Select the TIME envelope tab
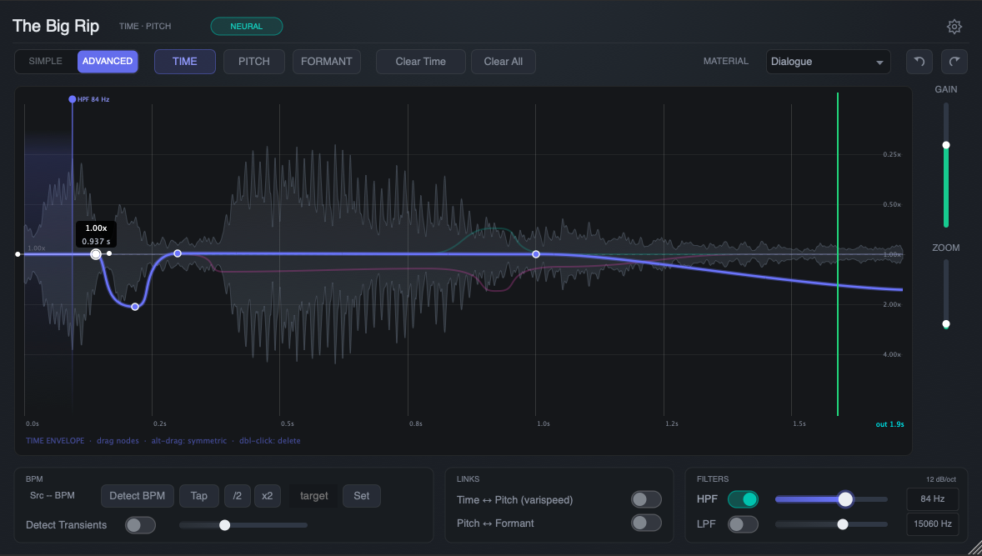Image resolution: width=982 pixels, height=556 pixels. tap(185, 62)
